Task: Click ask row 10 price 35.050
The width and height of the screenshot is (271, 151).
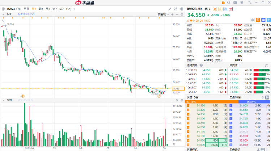Action: 244,145
